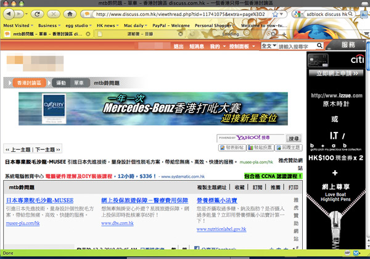Image resolution: width=370 pixels, height=259 pixels.
Task: Expand the 我的 menu in the forum bar
Action: (218, 46)
